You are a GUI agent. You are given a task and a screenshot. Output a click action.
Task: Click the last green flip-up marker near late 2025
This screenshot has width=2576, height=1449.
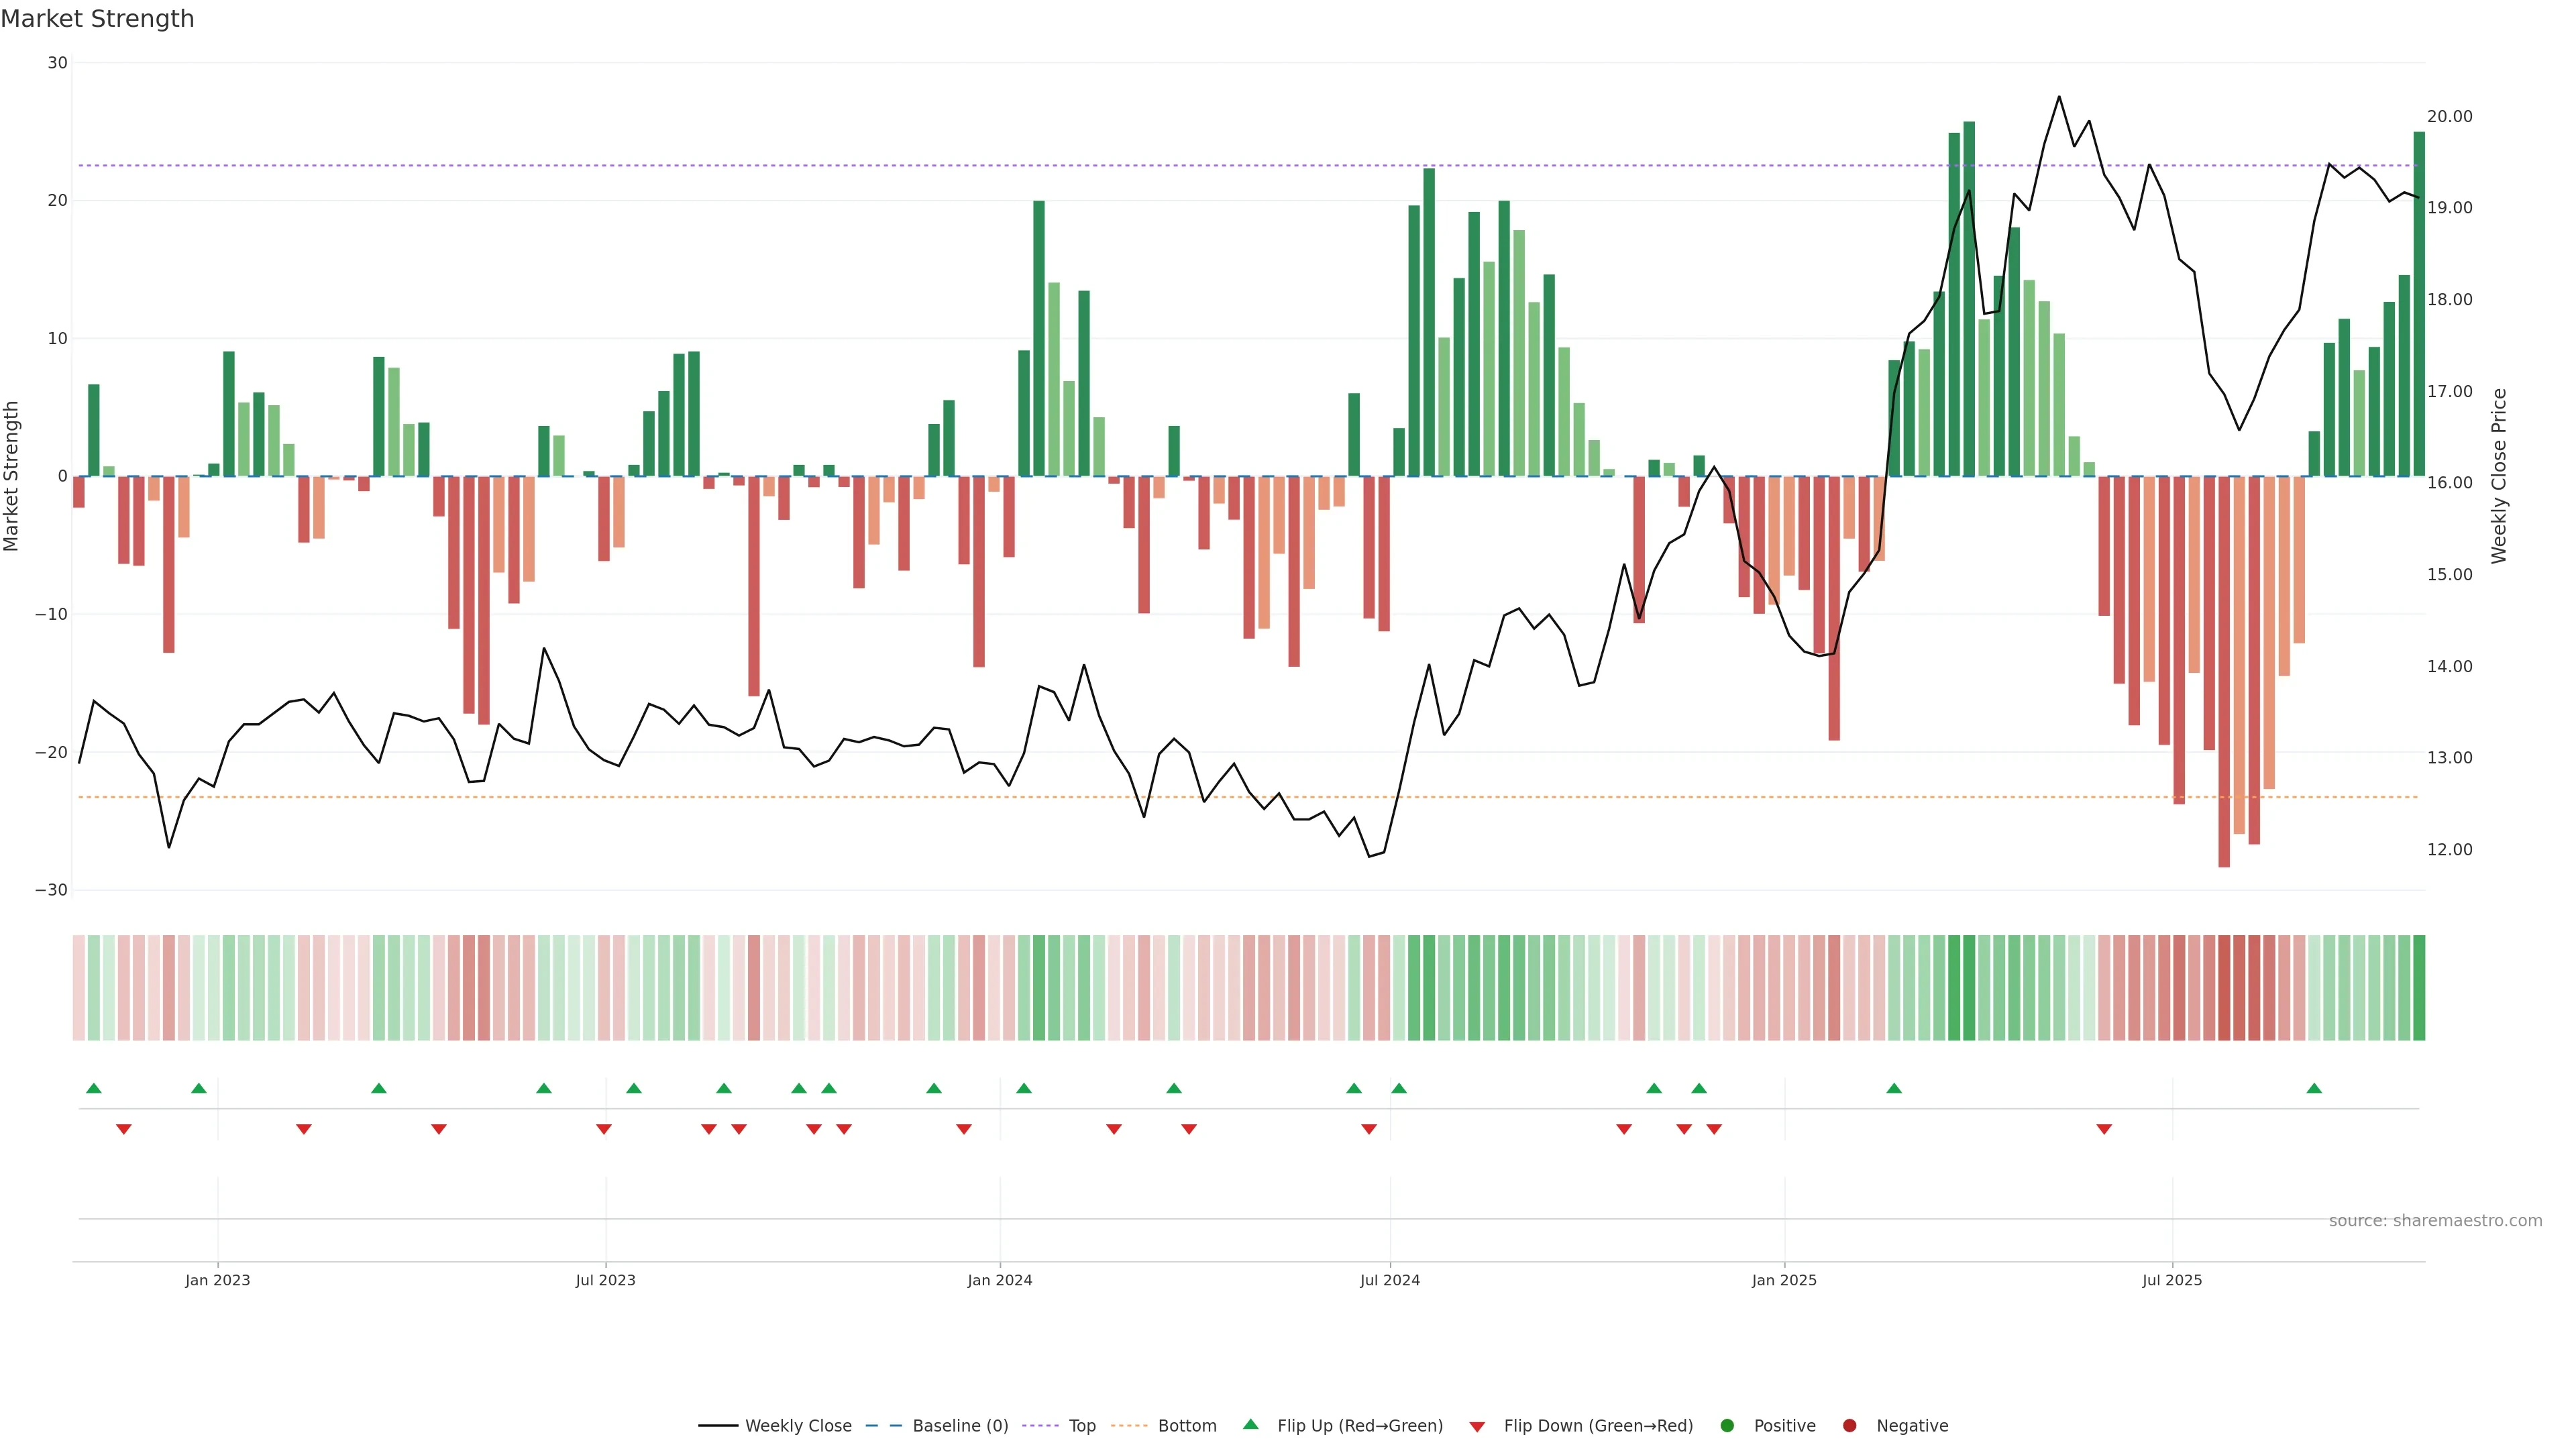click(2314, 1088)
